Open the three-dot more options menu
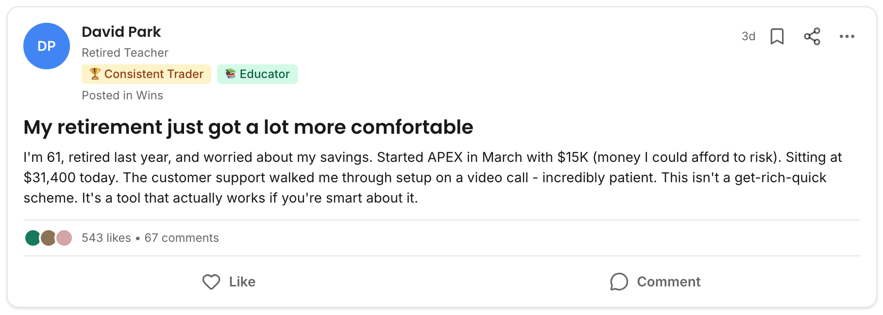 coord(847,36)
